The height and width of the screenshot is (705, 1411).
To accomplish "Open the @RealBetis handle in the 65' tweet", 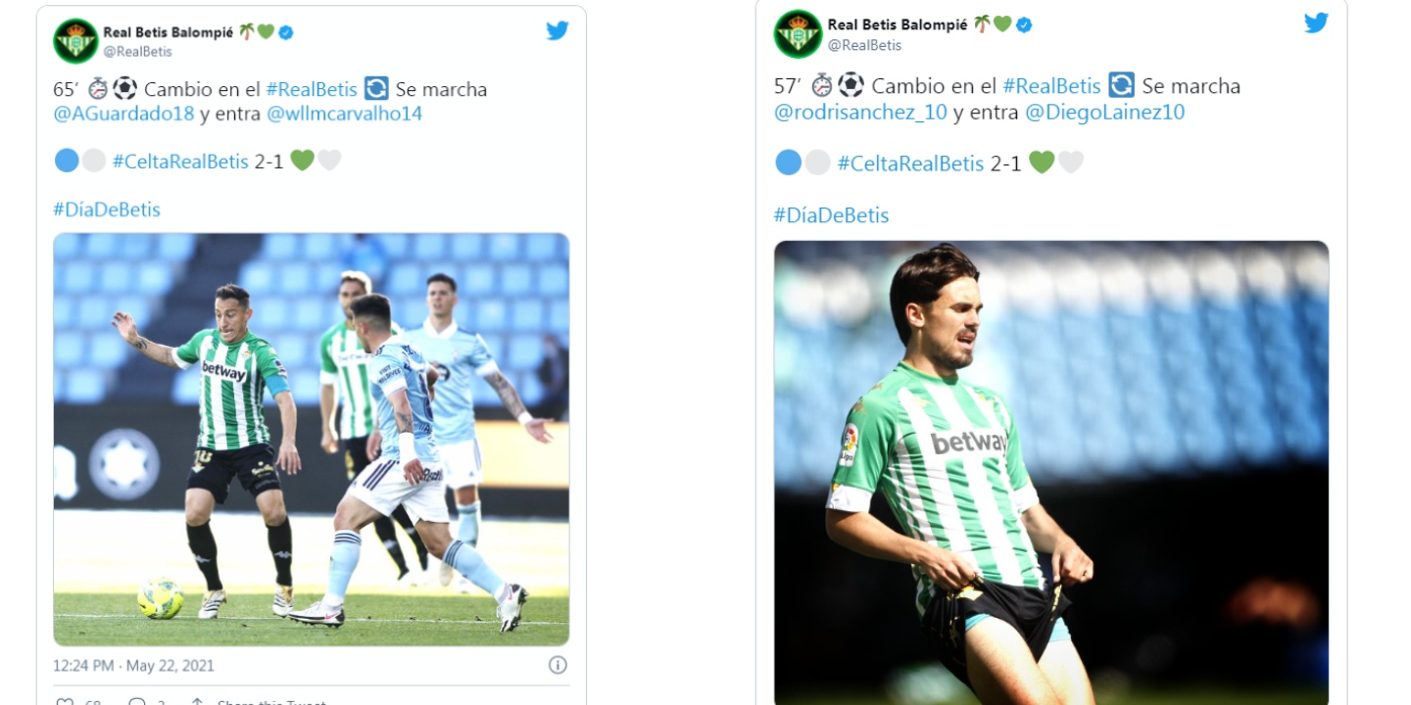I will [x=137, y=52].
